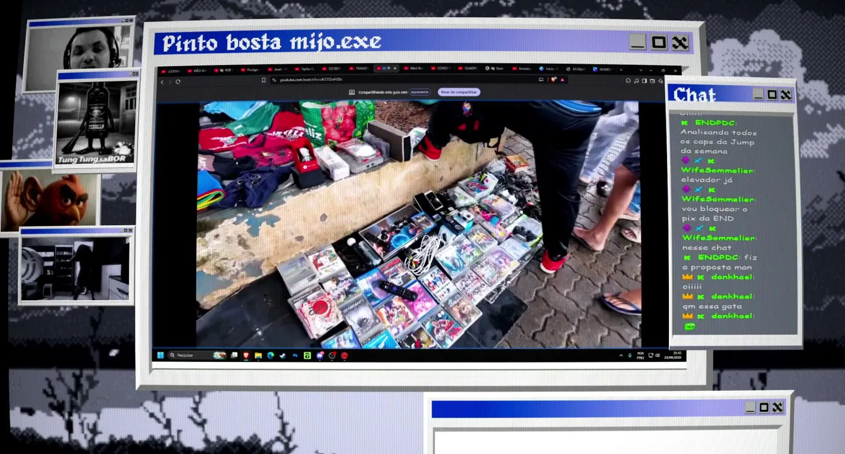
Task: Open a new browser tab
Action: pos(621,69)
